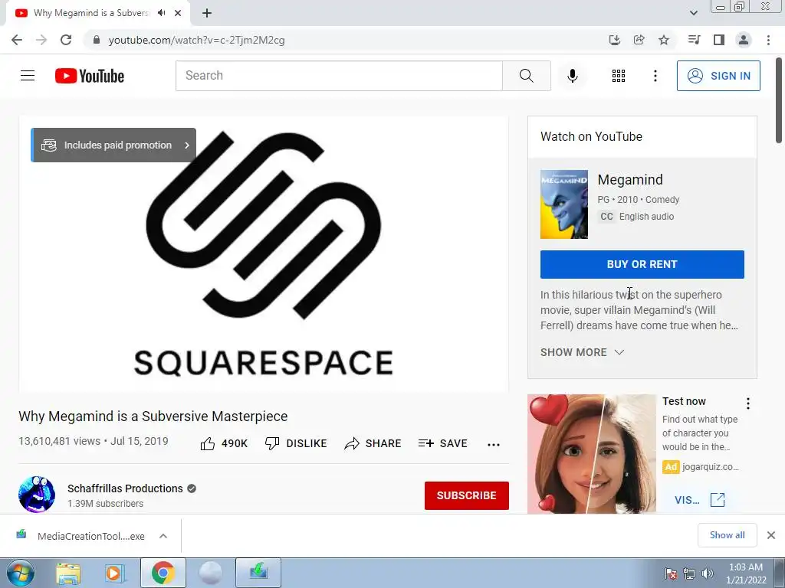The width and height of the screenshot is (785, 588).
Task: Click the search magnifier button
Action: click(526, 76)
